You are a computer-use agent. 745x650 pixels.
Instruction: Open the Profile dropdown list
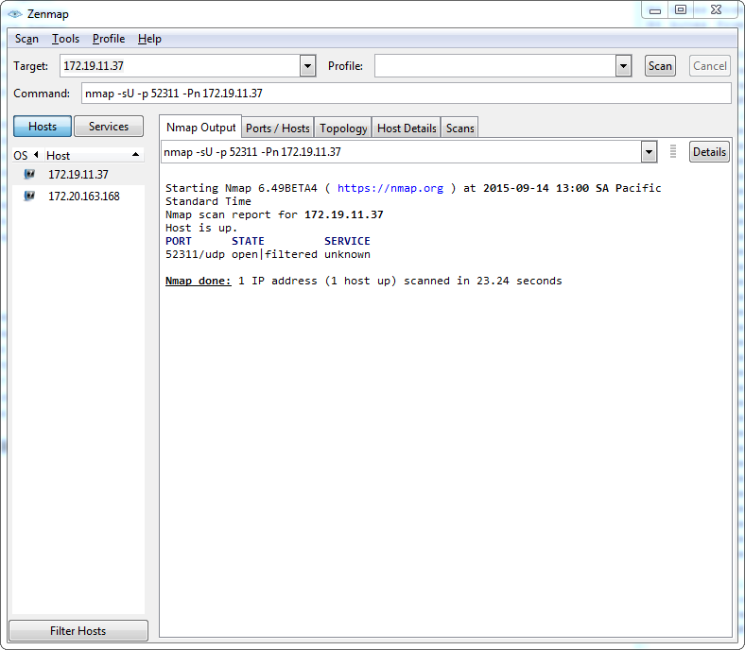pos(623,66)
